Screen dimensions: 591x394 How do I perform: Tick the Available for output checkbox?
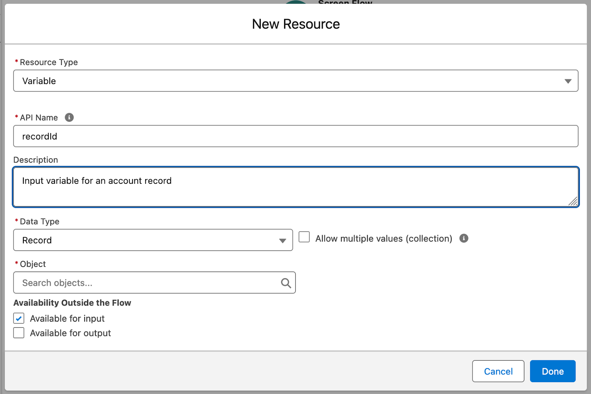pyautogui.click(x=19, y=333)
